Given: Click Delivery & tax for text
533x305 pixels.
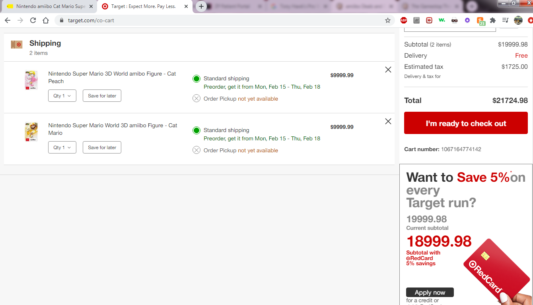Looking at the screenshot, I should pyautogui.click(x=422, y=76).
